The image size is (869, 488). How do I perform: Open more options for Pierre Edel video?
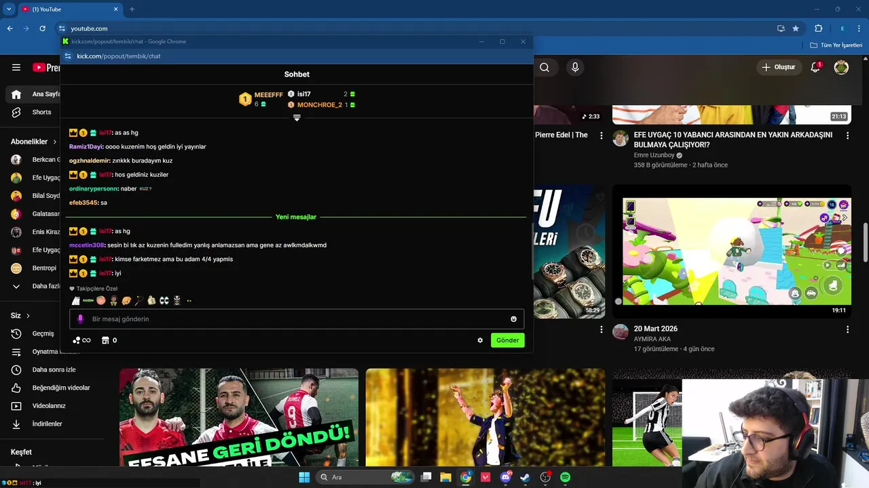tap(601, 136)
